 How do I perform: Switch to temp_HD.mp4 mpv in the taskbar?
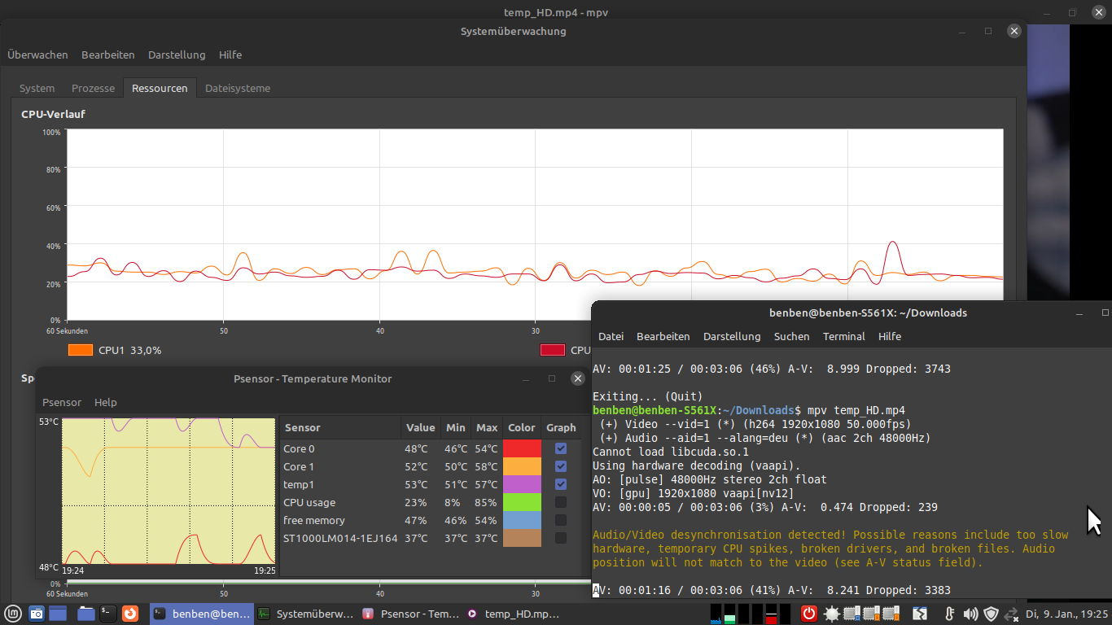514,614
